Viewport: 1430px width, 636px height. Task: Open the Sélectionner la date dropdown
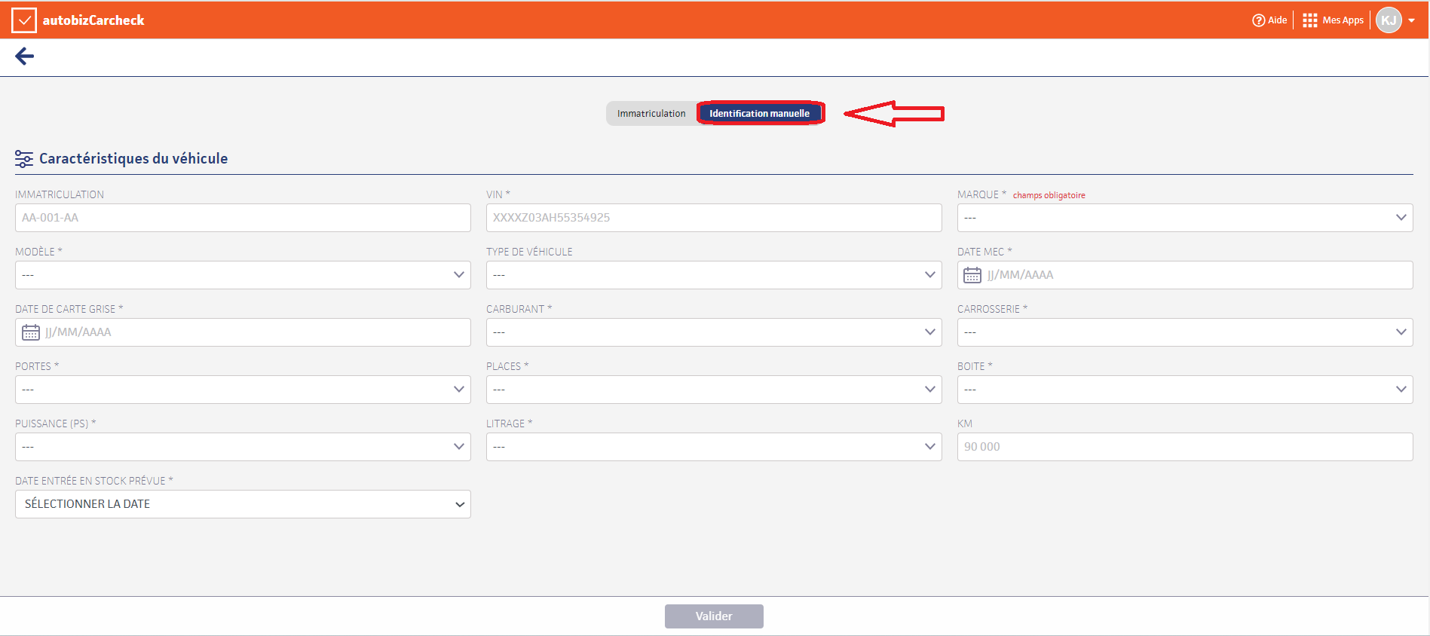243,504
